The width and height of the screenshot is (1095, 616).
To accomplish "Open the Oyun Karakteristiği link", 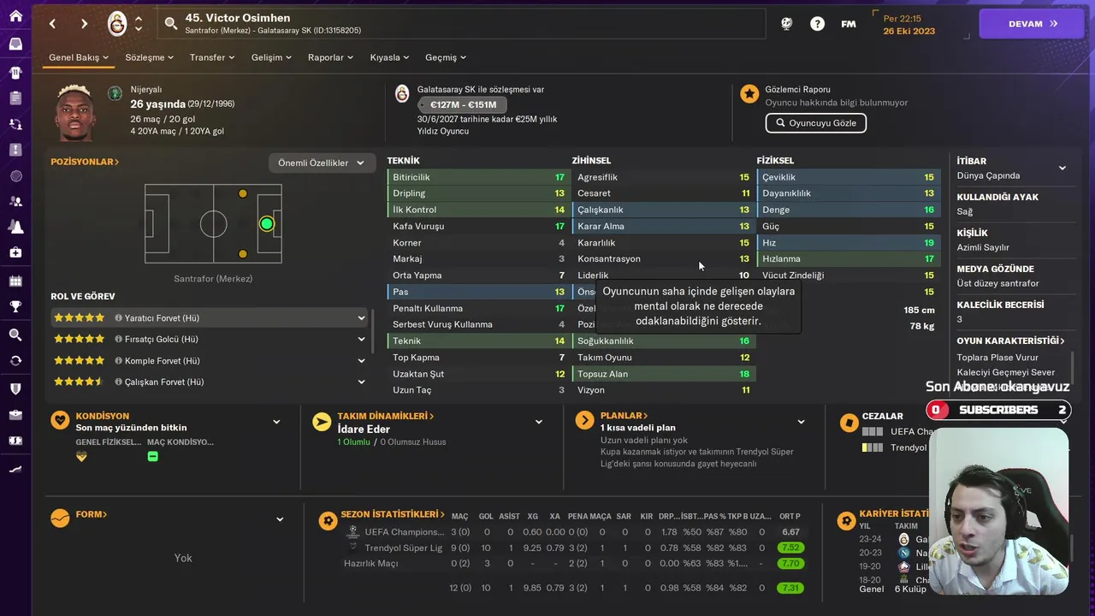I will [x=1011, y=341].
